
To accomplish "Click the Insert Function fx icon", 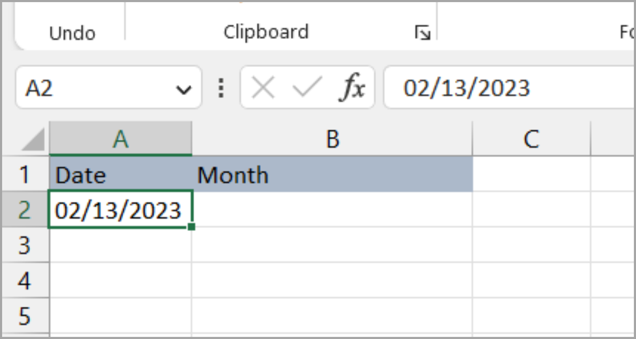I will coord(354,87).
